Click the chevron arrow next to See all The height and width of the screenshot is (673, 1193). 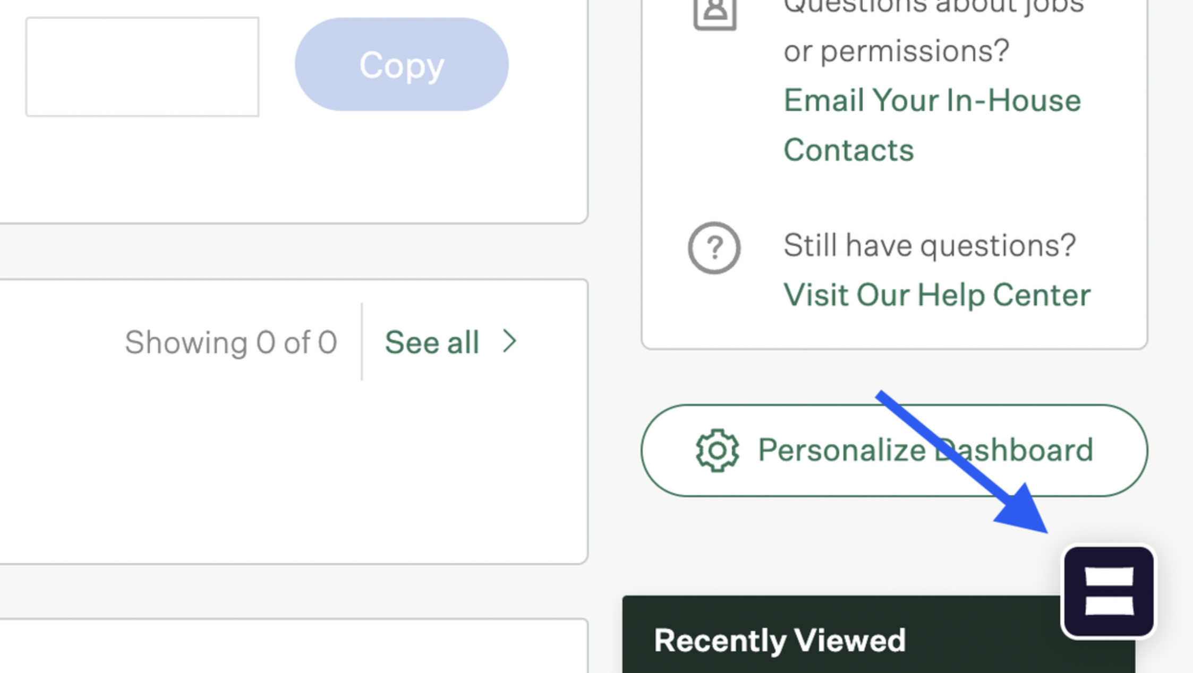509,341
